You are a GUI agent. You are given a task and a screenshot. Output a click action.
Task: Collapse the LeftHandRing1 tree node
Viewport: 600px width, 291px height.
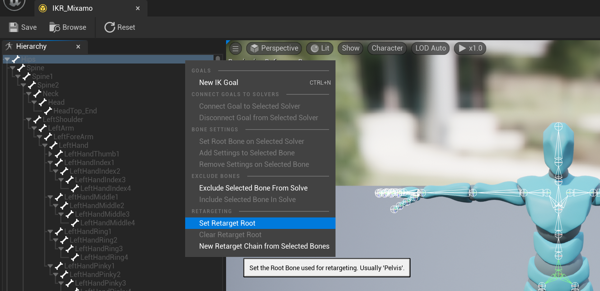(x=50, y=231)
